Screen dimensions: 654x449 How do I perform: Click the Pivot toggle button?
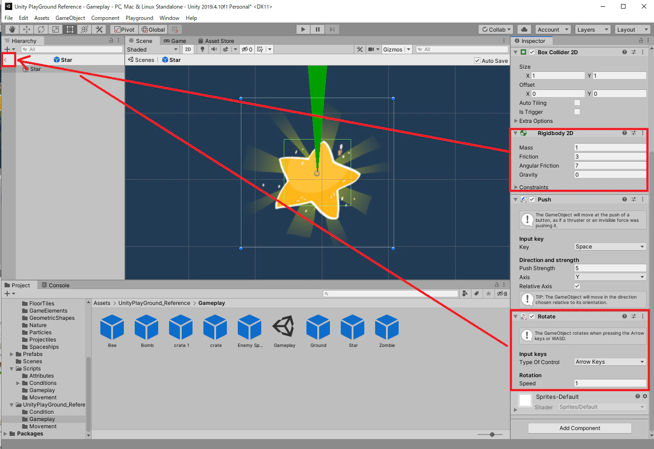[124, 29]
